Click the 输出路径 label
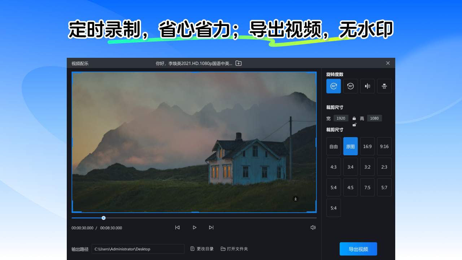Screen dimensions: 462x260 [x=80, y=249]
